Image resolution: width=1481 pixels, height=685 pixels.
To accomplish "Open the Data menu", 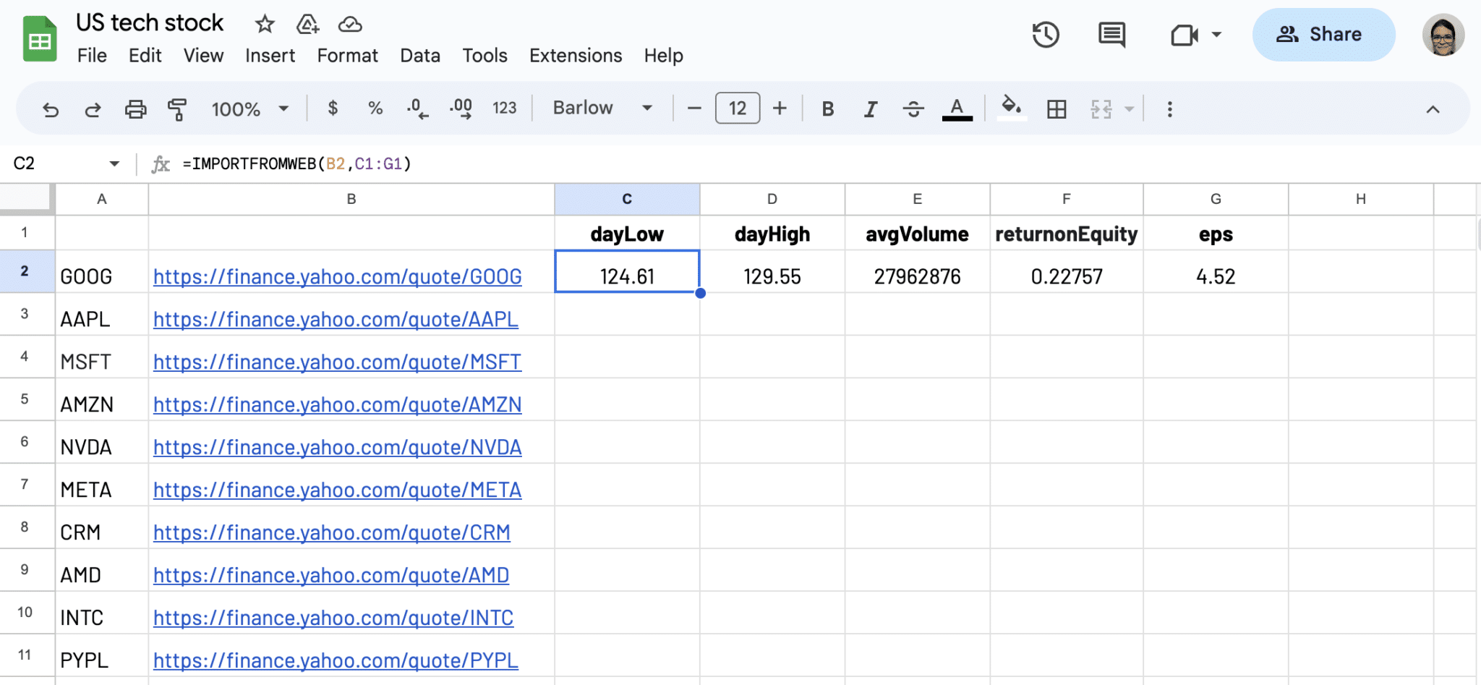I will 420,55.
